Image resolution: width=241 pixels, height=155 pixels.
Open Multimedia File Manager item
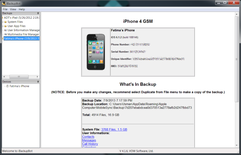(23, 34)
